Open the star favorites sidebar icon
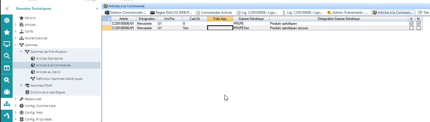The image size is (430, 122). click(6, 32)
